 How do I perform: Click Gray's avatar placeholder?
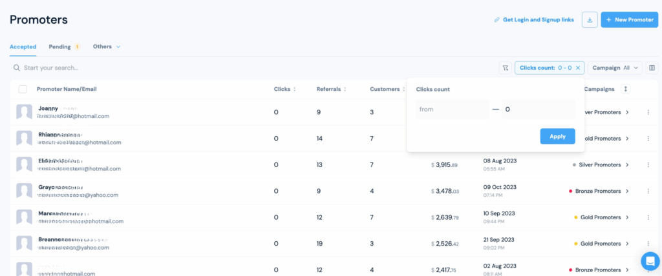tap(24, 191)
